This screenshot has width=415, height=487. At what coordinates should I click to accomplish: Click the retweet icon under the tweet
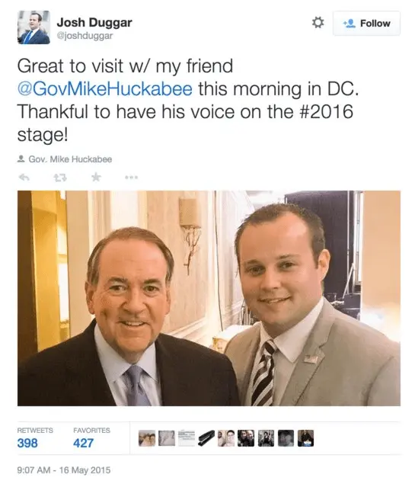(60, 178)
